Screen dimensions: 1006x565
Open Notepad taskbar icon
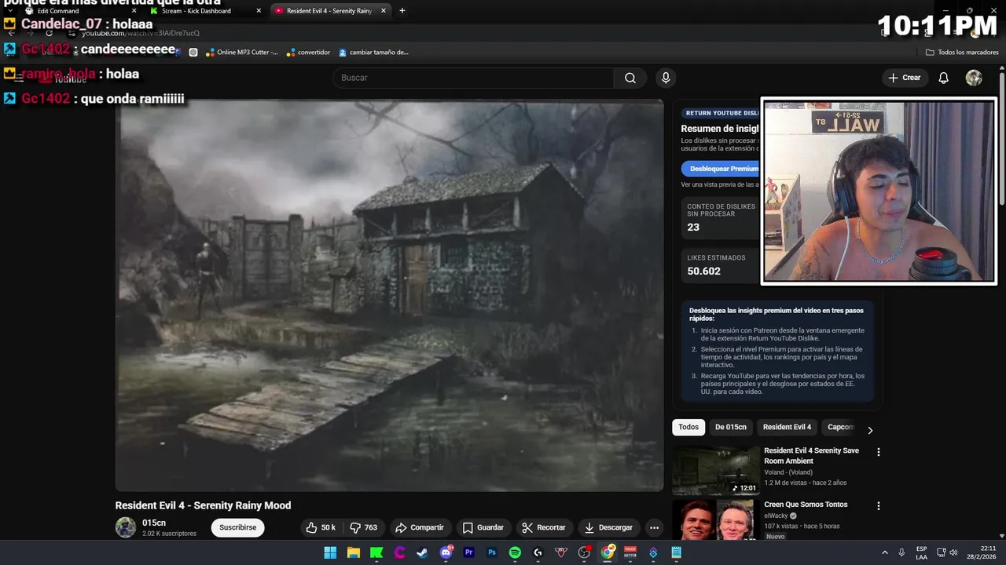pyautogui.click(x=677, y=552)
